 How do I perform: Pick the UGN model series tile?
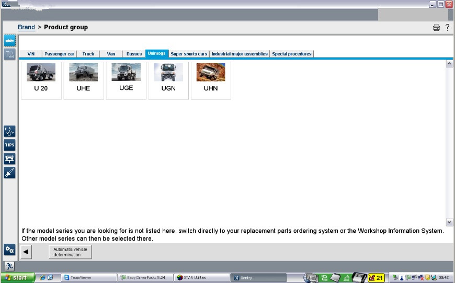(x=168, y=81)
